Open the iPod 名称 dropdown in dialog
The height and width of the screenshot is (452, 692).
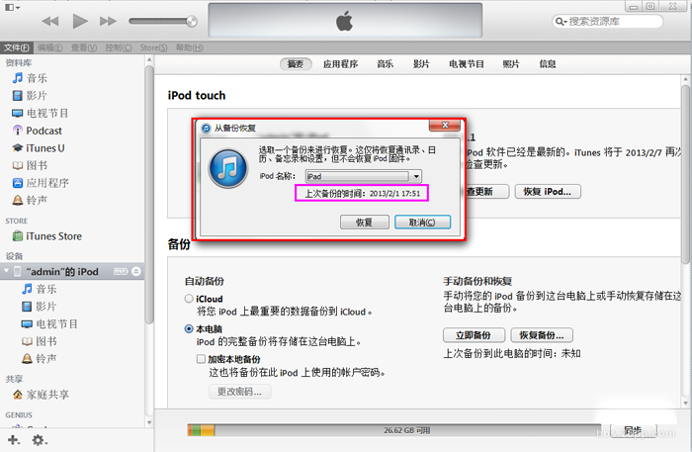(364, 176)
